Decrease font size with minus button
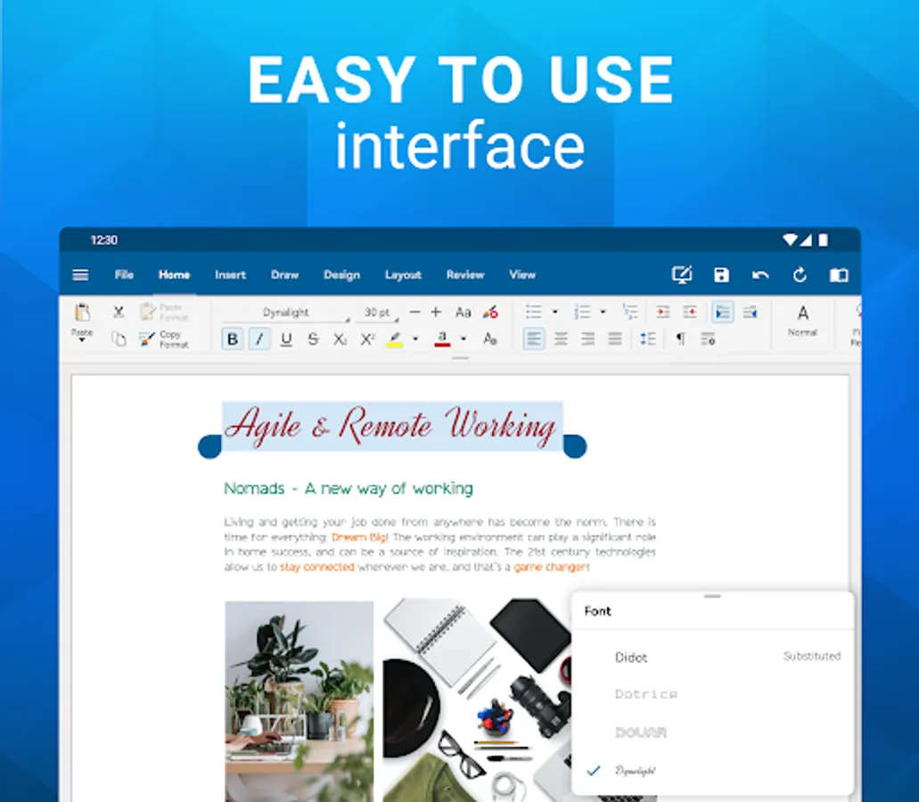This screenshot has height=802, width=919. point(415,312)
